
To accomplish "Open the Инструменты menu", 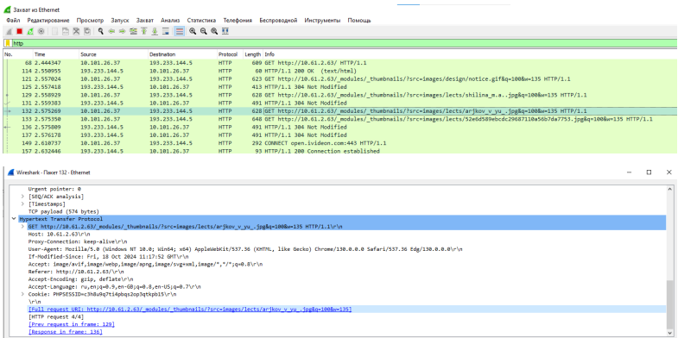I will point(322,21).
